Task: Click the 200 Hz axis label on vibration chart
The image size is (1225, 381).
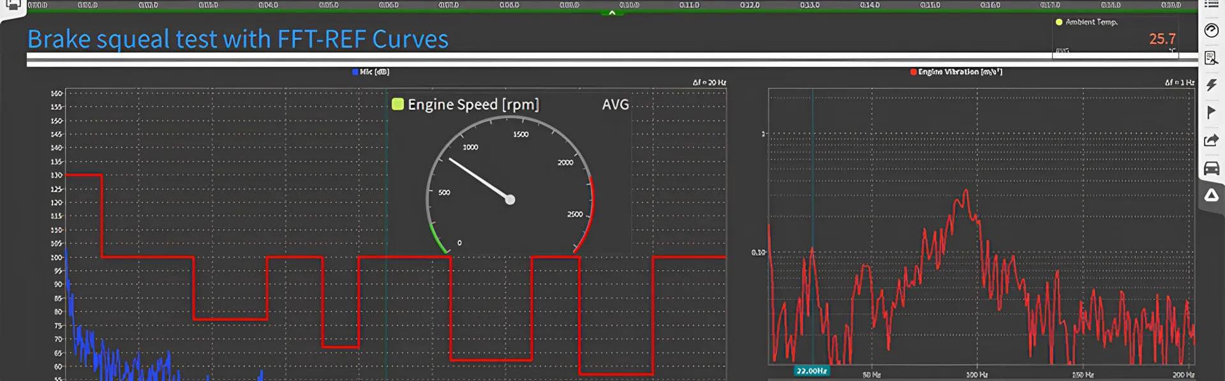Action: [1183, 375]
